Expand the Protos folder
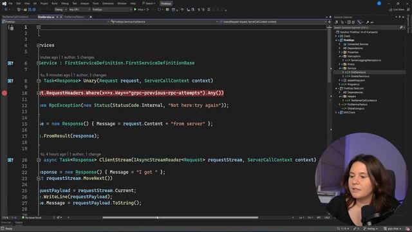 coord(339,64)
